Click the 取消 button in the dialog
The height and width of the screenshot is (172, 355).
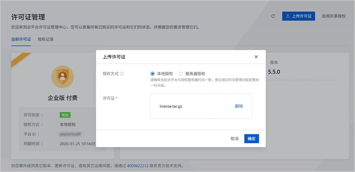point(235,139)
